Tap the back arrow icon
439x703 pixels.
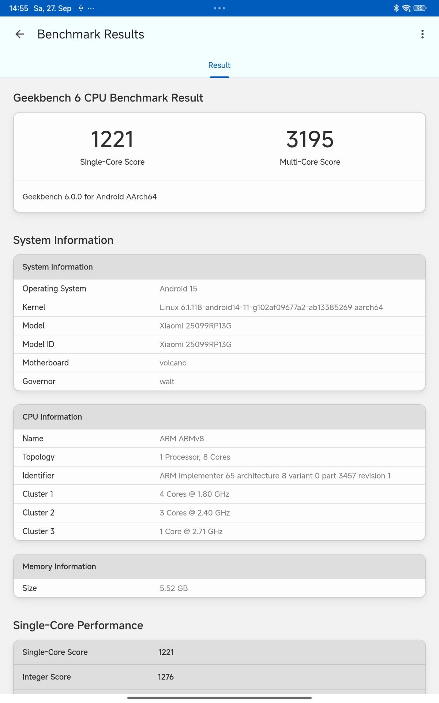(20, 34)
